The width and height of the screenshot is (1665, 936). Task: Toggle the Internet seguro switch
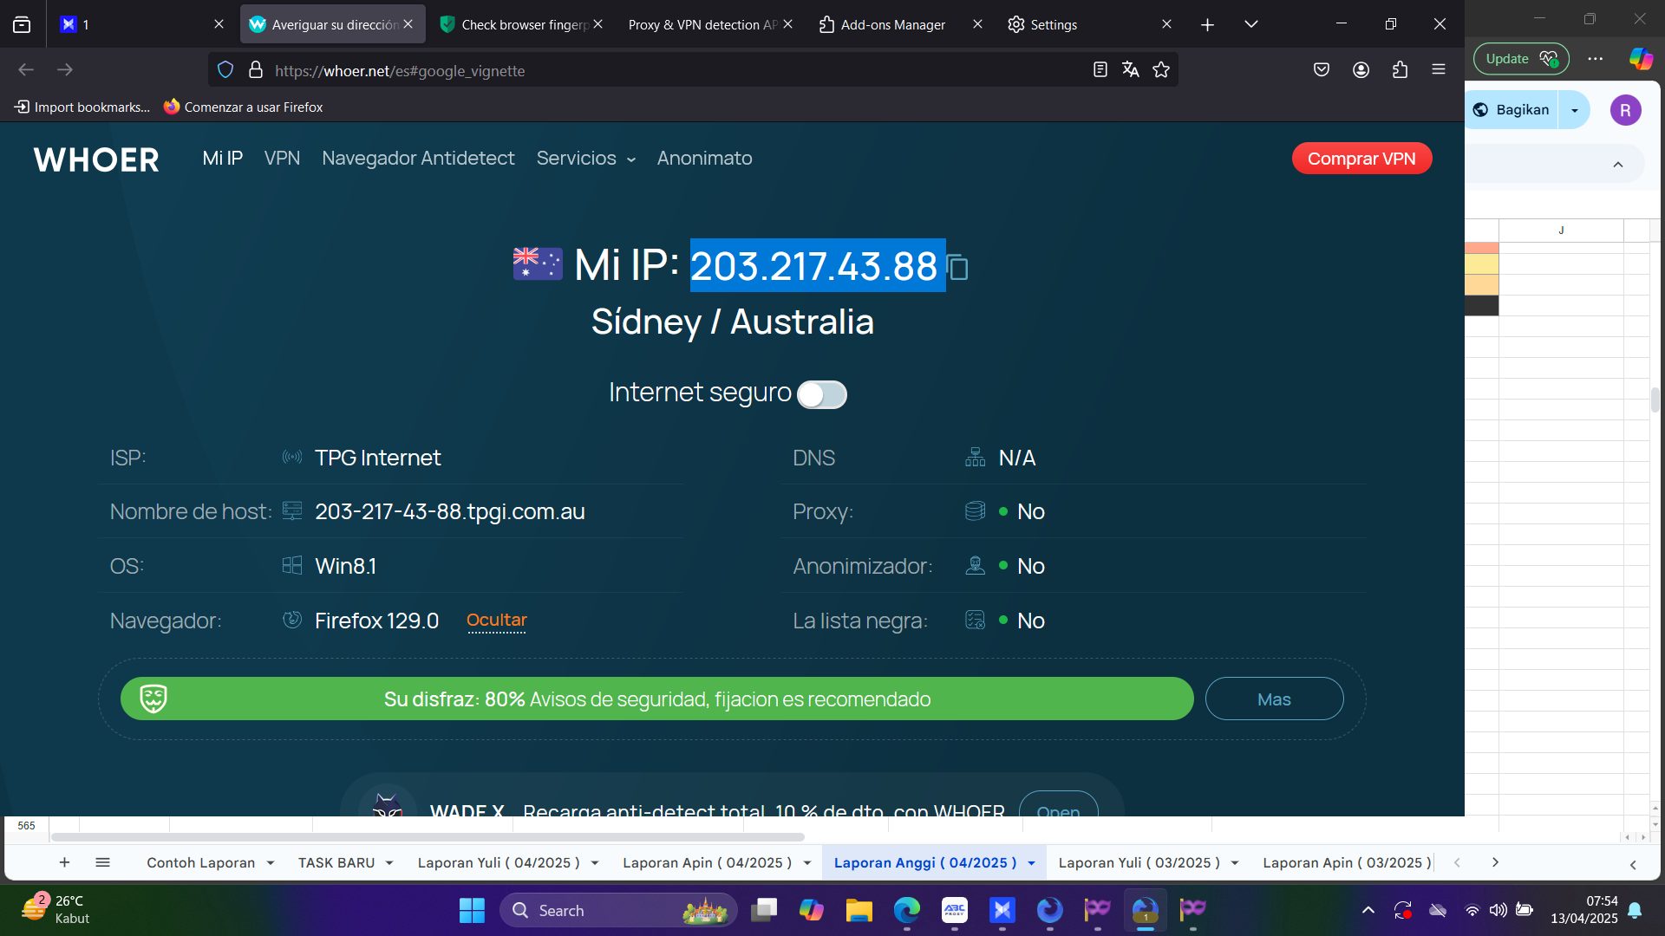[x=822, y=394]
